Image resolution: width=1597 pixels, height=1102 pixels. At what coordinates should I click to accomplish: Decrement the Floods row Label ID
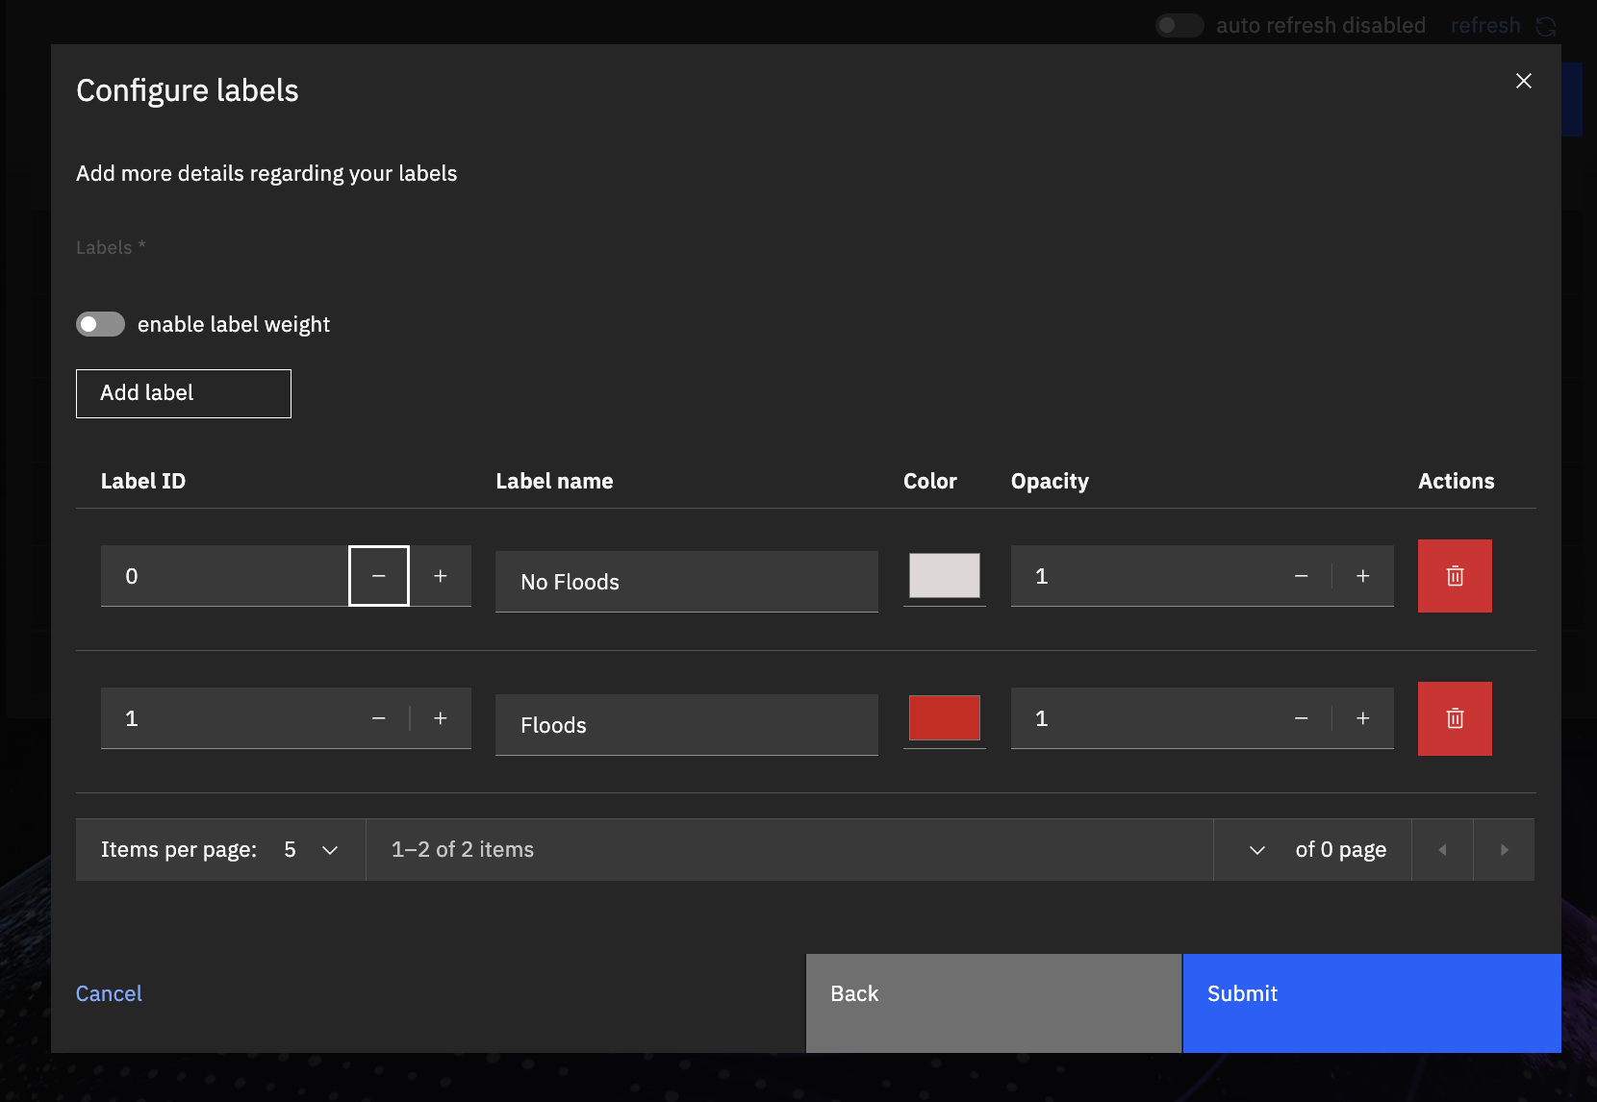pyautogui.click(x=379, y=718)
